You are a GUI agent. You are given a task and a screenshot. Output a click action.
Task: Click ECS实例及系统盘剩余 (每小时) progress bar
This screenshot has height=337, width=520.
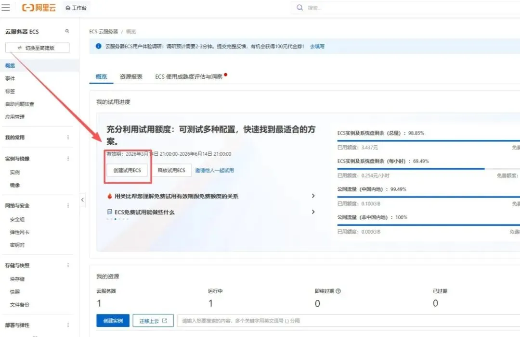429,169
